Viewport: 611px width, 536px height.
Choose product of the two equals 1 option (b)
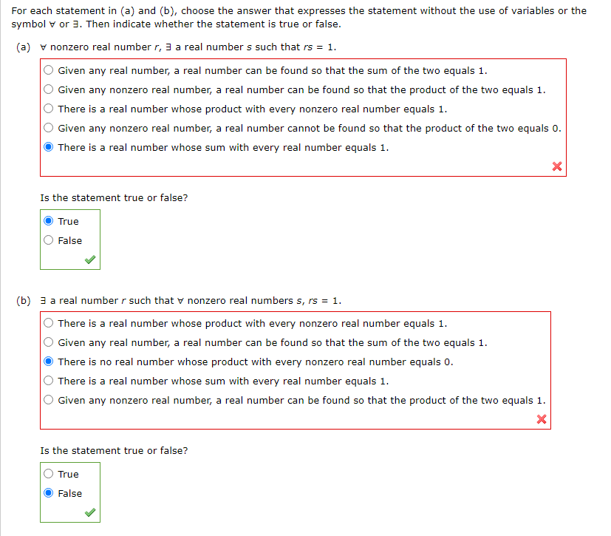point(47,400)
